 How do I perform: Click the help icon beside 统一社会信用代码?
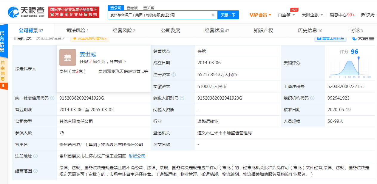point(52,98)
